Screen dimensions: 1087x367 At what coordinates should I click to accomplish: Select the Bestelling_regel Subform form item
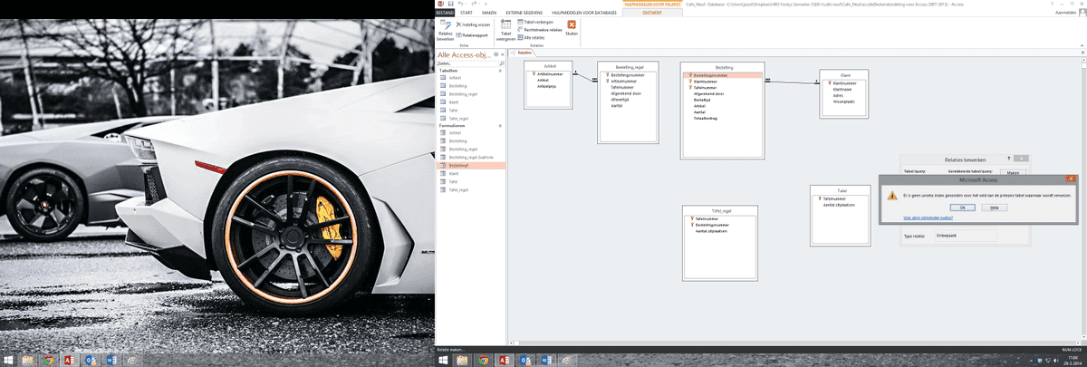pyautogui.click(x=469, y=158)
